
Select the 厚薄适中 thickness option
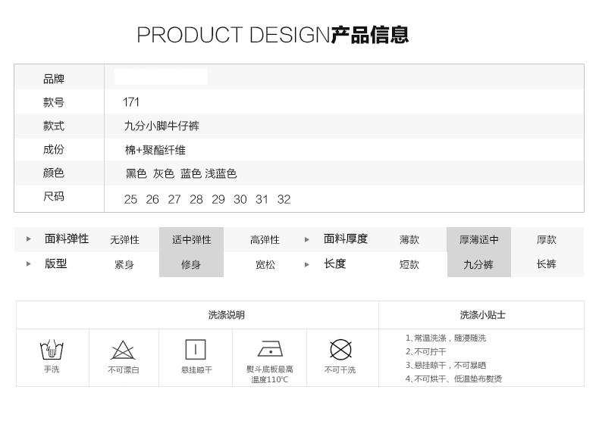pyautogui.click(x=478, y=239)
